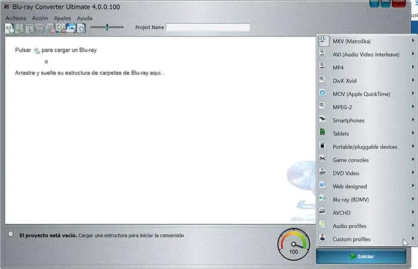The height and width of the screenshot is (269, 418).
Task: Click the subtitle text toolbar icon
Action: click(x=30, y=28)
